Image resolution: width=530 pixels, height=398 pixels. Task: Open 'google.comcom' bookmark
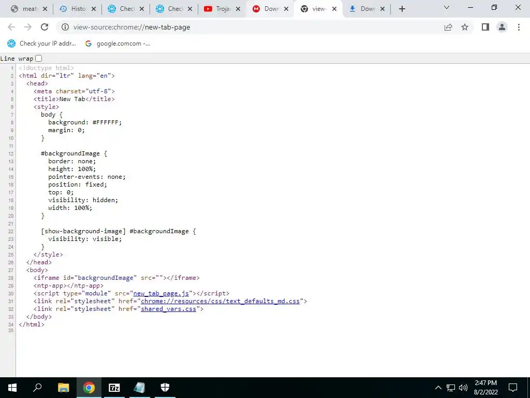[x=117, y=44]
